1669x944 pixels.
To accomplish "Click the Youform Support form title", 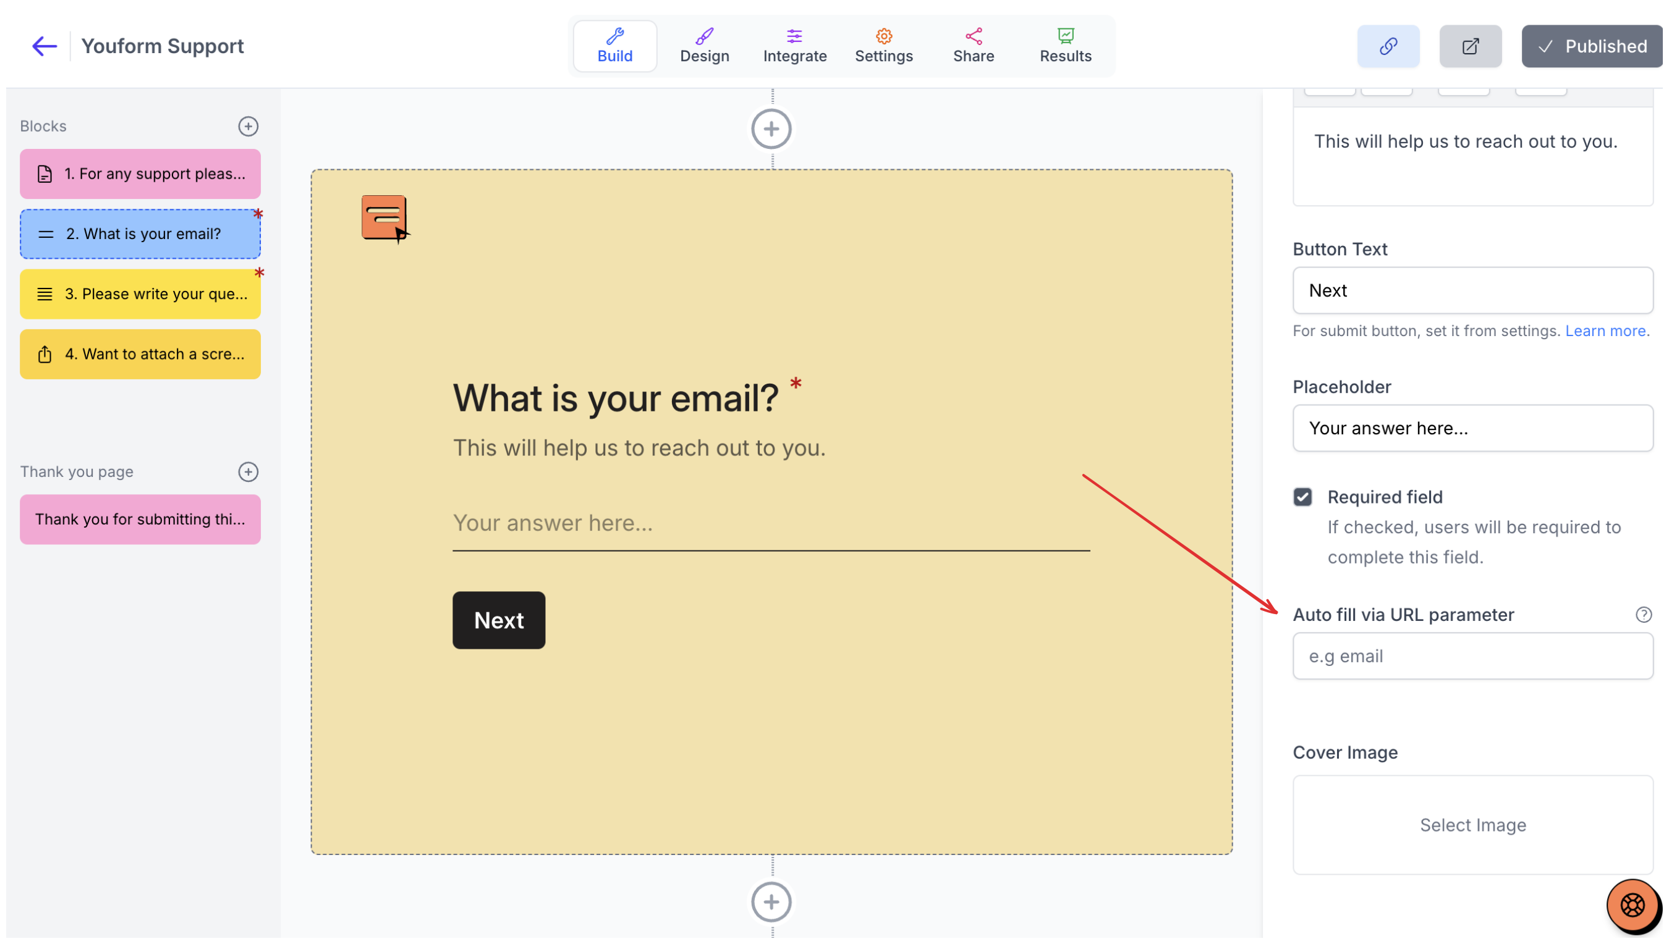I will tap(162, 46).
